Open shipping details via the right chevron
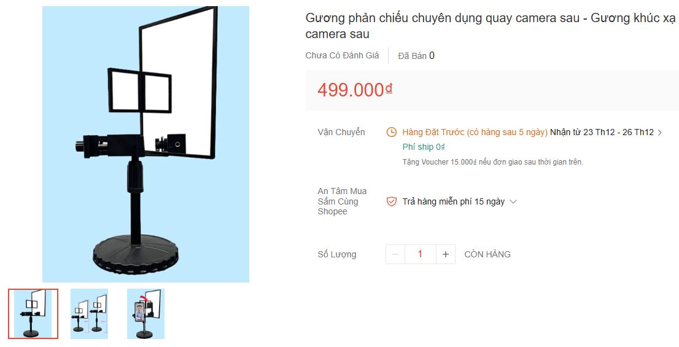The width and height of the screenshot is (679, 347). coord(660,133)
